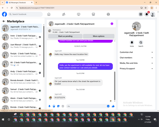Bookmark this page with star icon

146,8
